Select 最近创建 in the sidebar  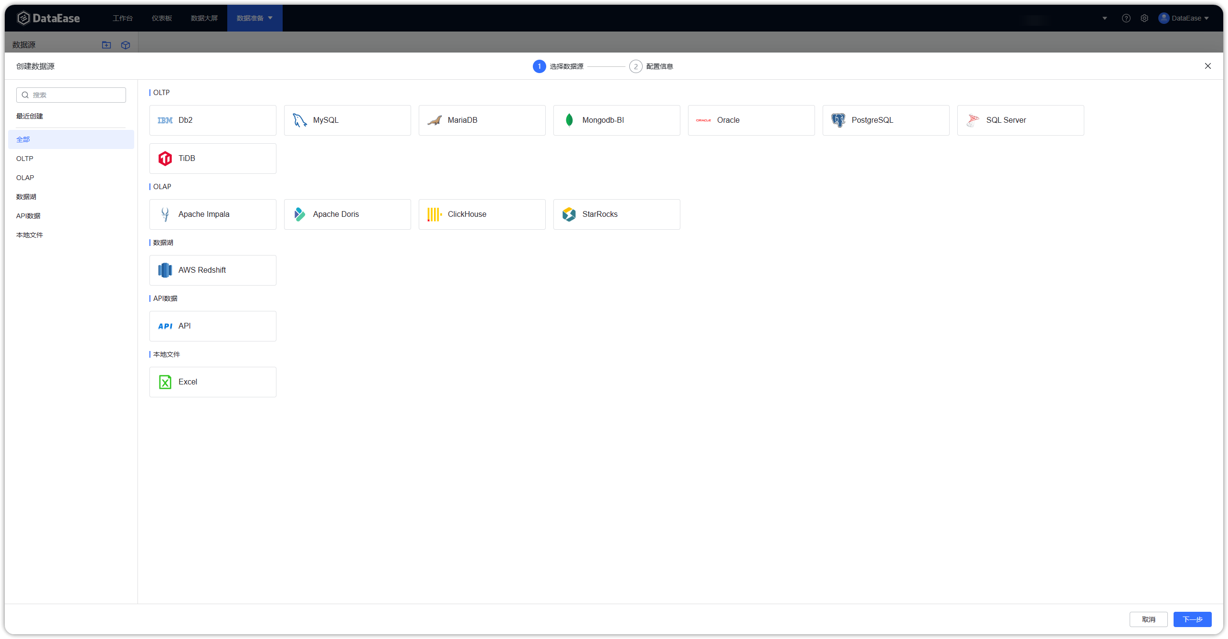pyautogui.click(x=30, y=116)
